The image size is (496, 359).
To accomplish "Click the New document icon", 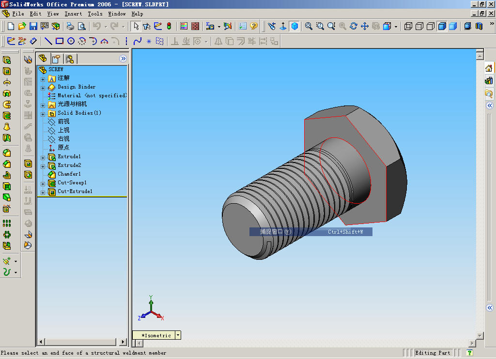I will tap(11, 26).
